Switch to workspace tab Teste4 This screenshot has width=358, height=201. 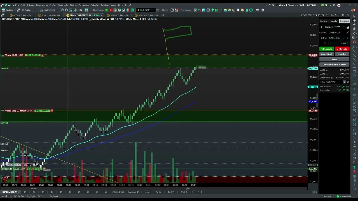pyautogui.click(x=184, y=192)
